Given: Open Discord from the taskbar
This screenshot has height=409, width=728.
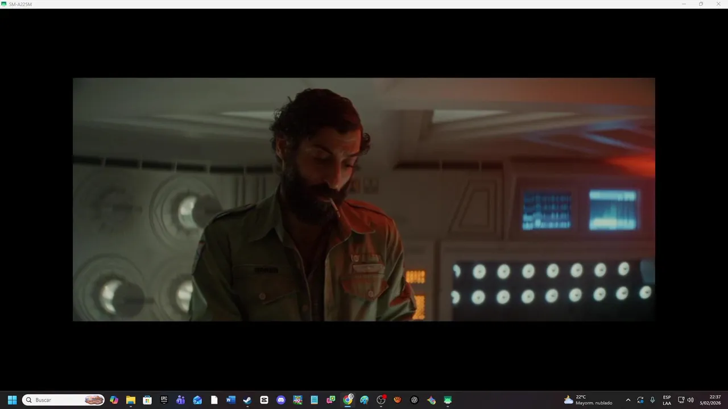Looking at the screenshot, I should [280, 400].
